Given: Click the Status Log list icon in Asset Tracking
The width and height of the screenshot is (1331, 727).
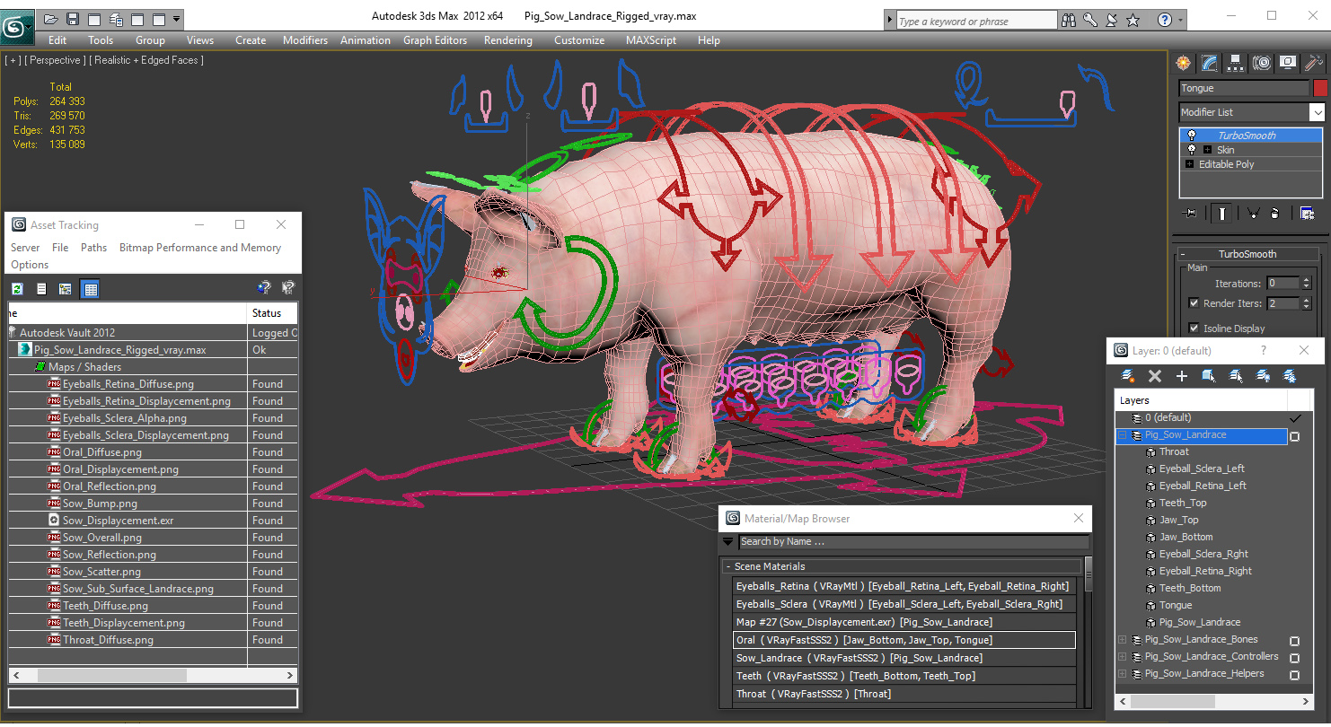Looking at the screenshot, I should [41, 288].
